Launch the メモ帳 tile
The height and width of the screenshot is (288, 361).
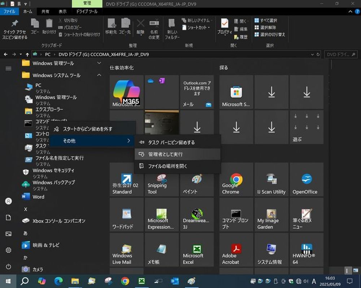coord(162,249)
